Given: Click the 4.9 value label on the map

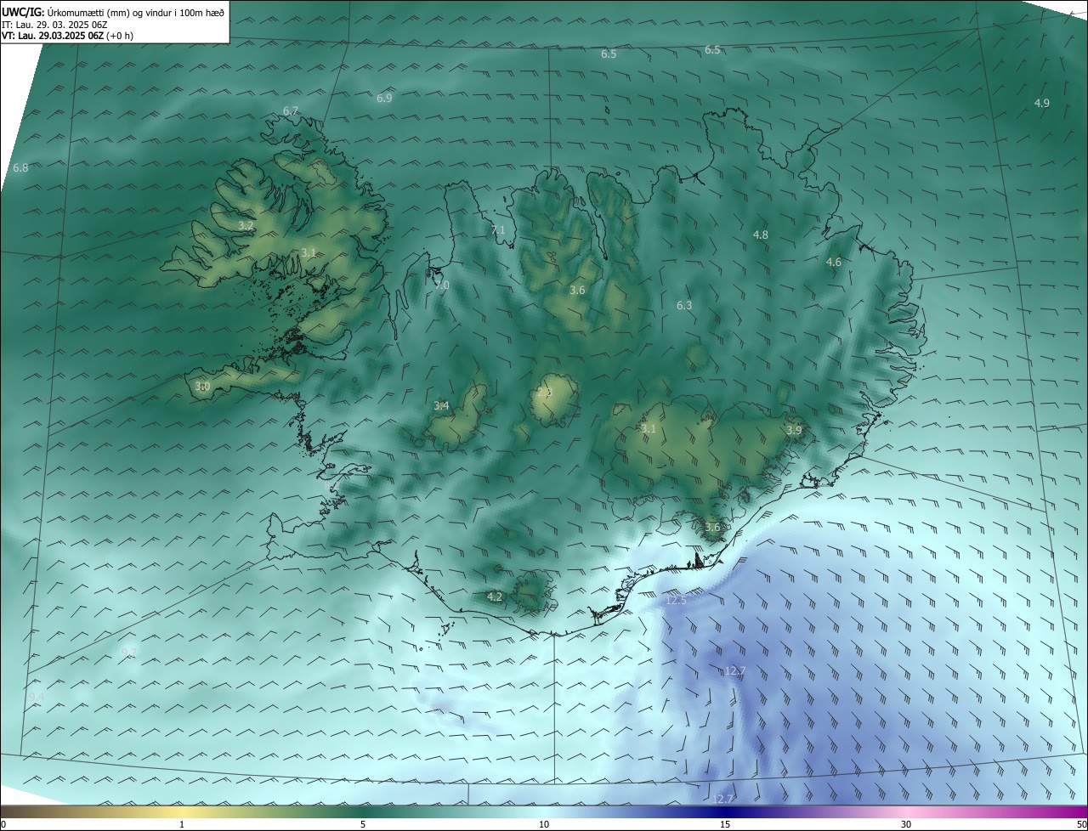Looking at the screenshot, I should tap(1041, 103).
